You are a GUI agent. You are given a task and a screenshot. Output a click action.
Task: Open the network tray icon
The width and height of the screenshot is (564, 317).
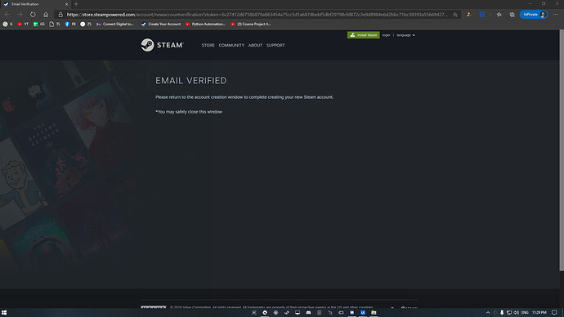509,313
